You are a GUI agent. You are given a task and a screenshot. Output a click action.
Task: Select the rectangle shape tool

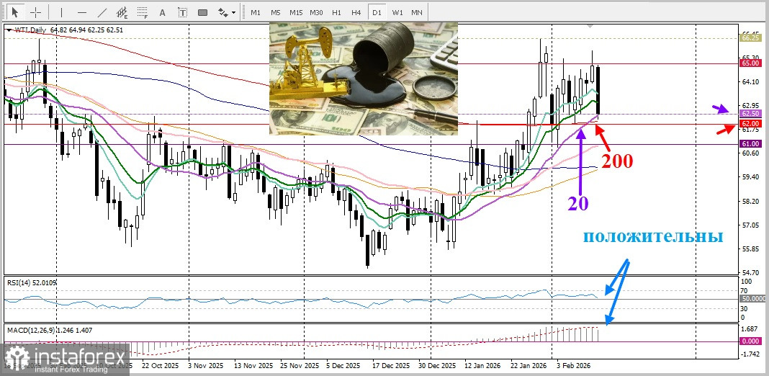click(x=202, y=12)
